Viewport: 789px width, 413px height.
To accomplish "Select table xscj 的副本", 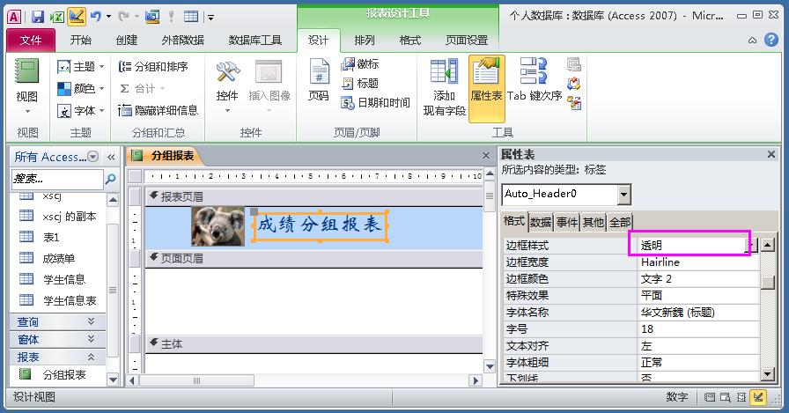I will [58, 217].
